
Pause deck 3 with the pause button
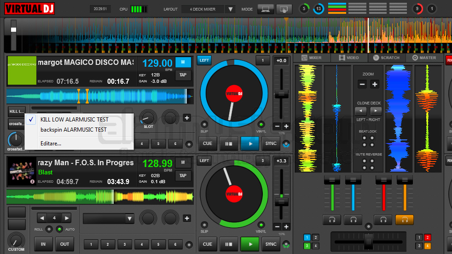click(229, 244)
